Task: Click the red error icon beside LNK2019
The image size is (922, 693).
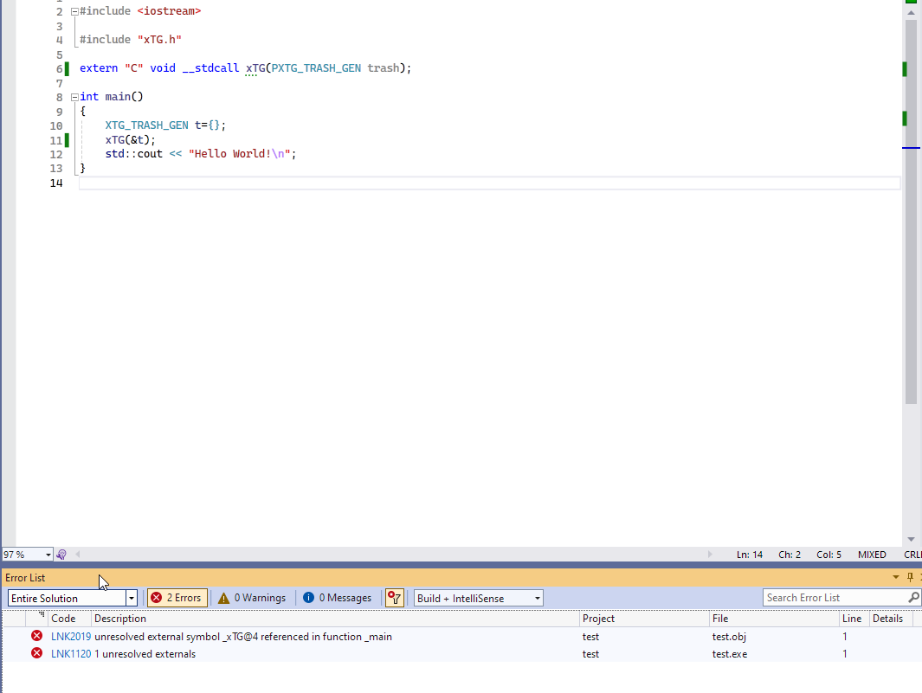Action: [36, 636]
